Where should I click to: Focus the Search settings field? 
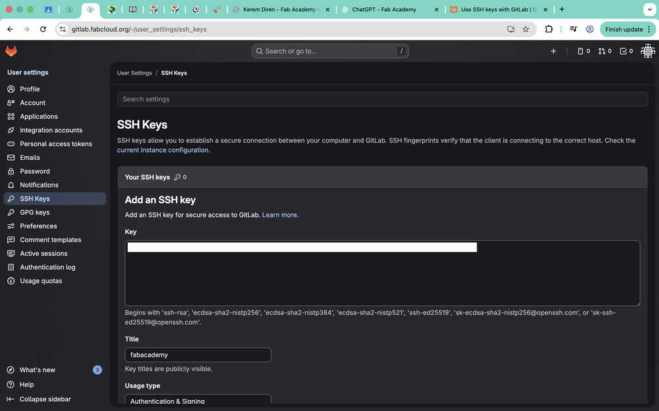click(382, 99)
